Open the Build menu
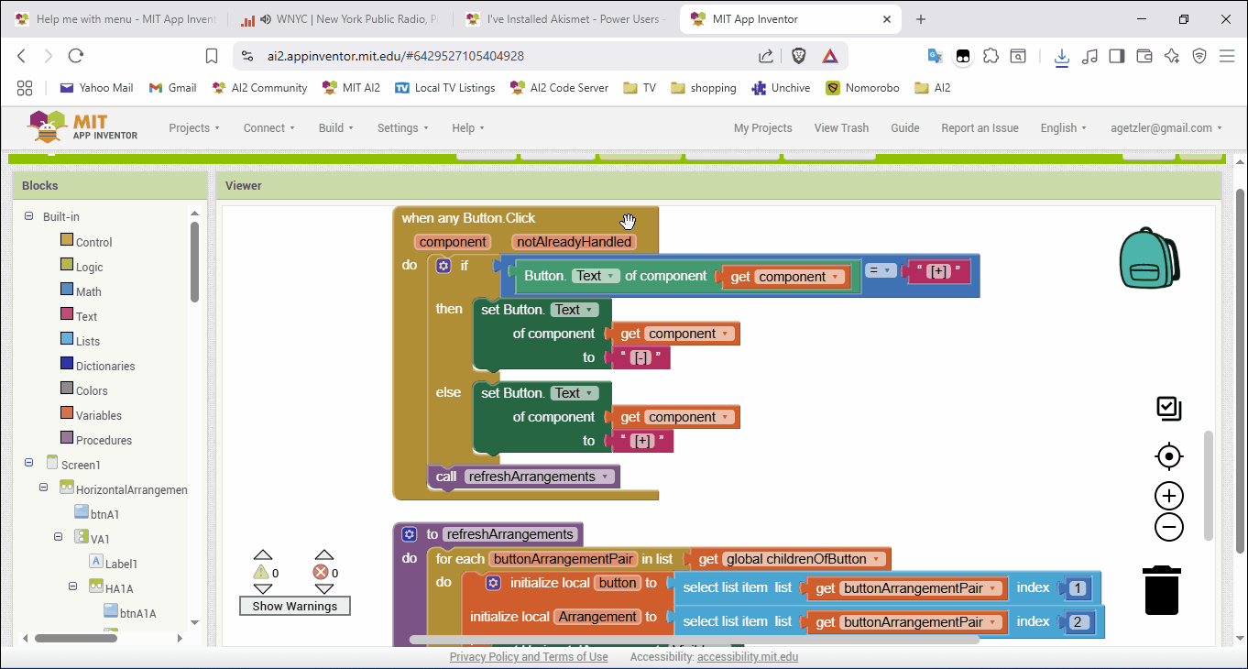The height and width of the screenshot is (669, 1248). [335, 127]
